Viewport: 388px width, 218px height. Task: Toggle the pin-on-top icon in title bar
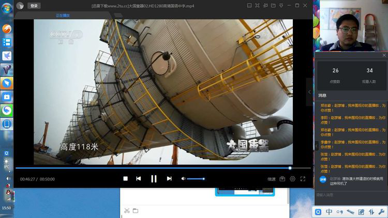[x=265, y=6]
